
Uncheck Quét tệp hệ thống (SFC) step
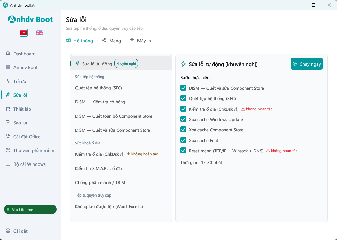(x=183, y=98)
